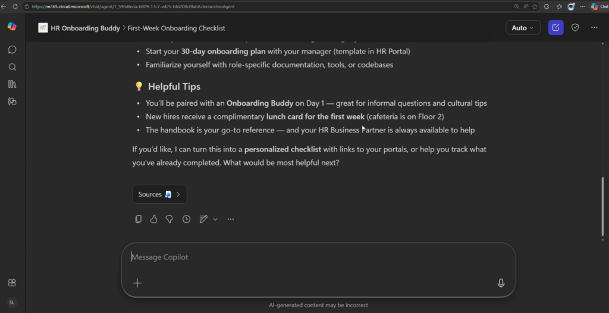Open the top-right ellipsis menu
The width and height of the screenshot is (609, 313).
(594, 27)
